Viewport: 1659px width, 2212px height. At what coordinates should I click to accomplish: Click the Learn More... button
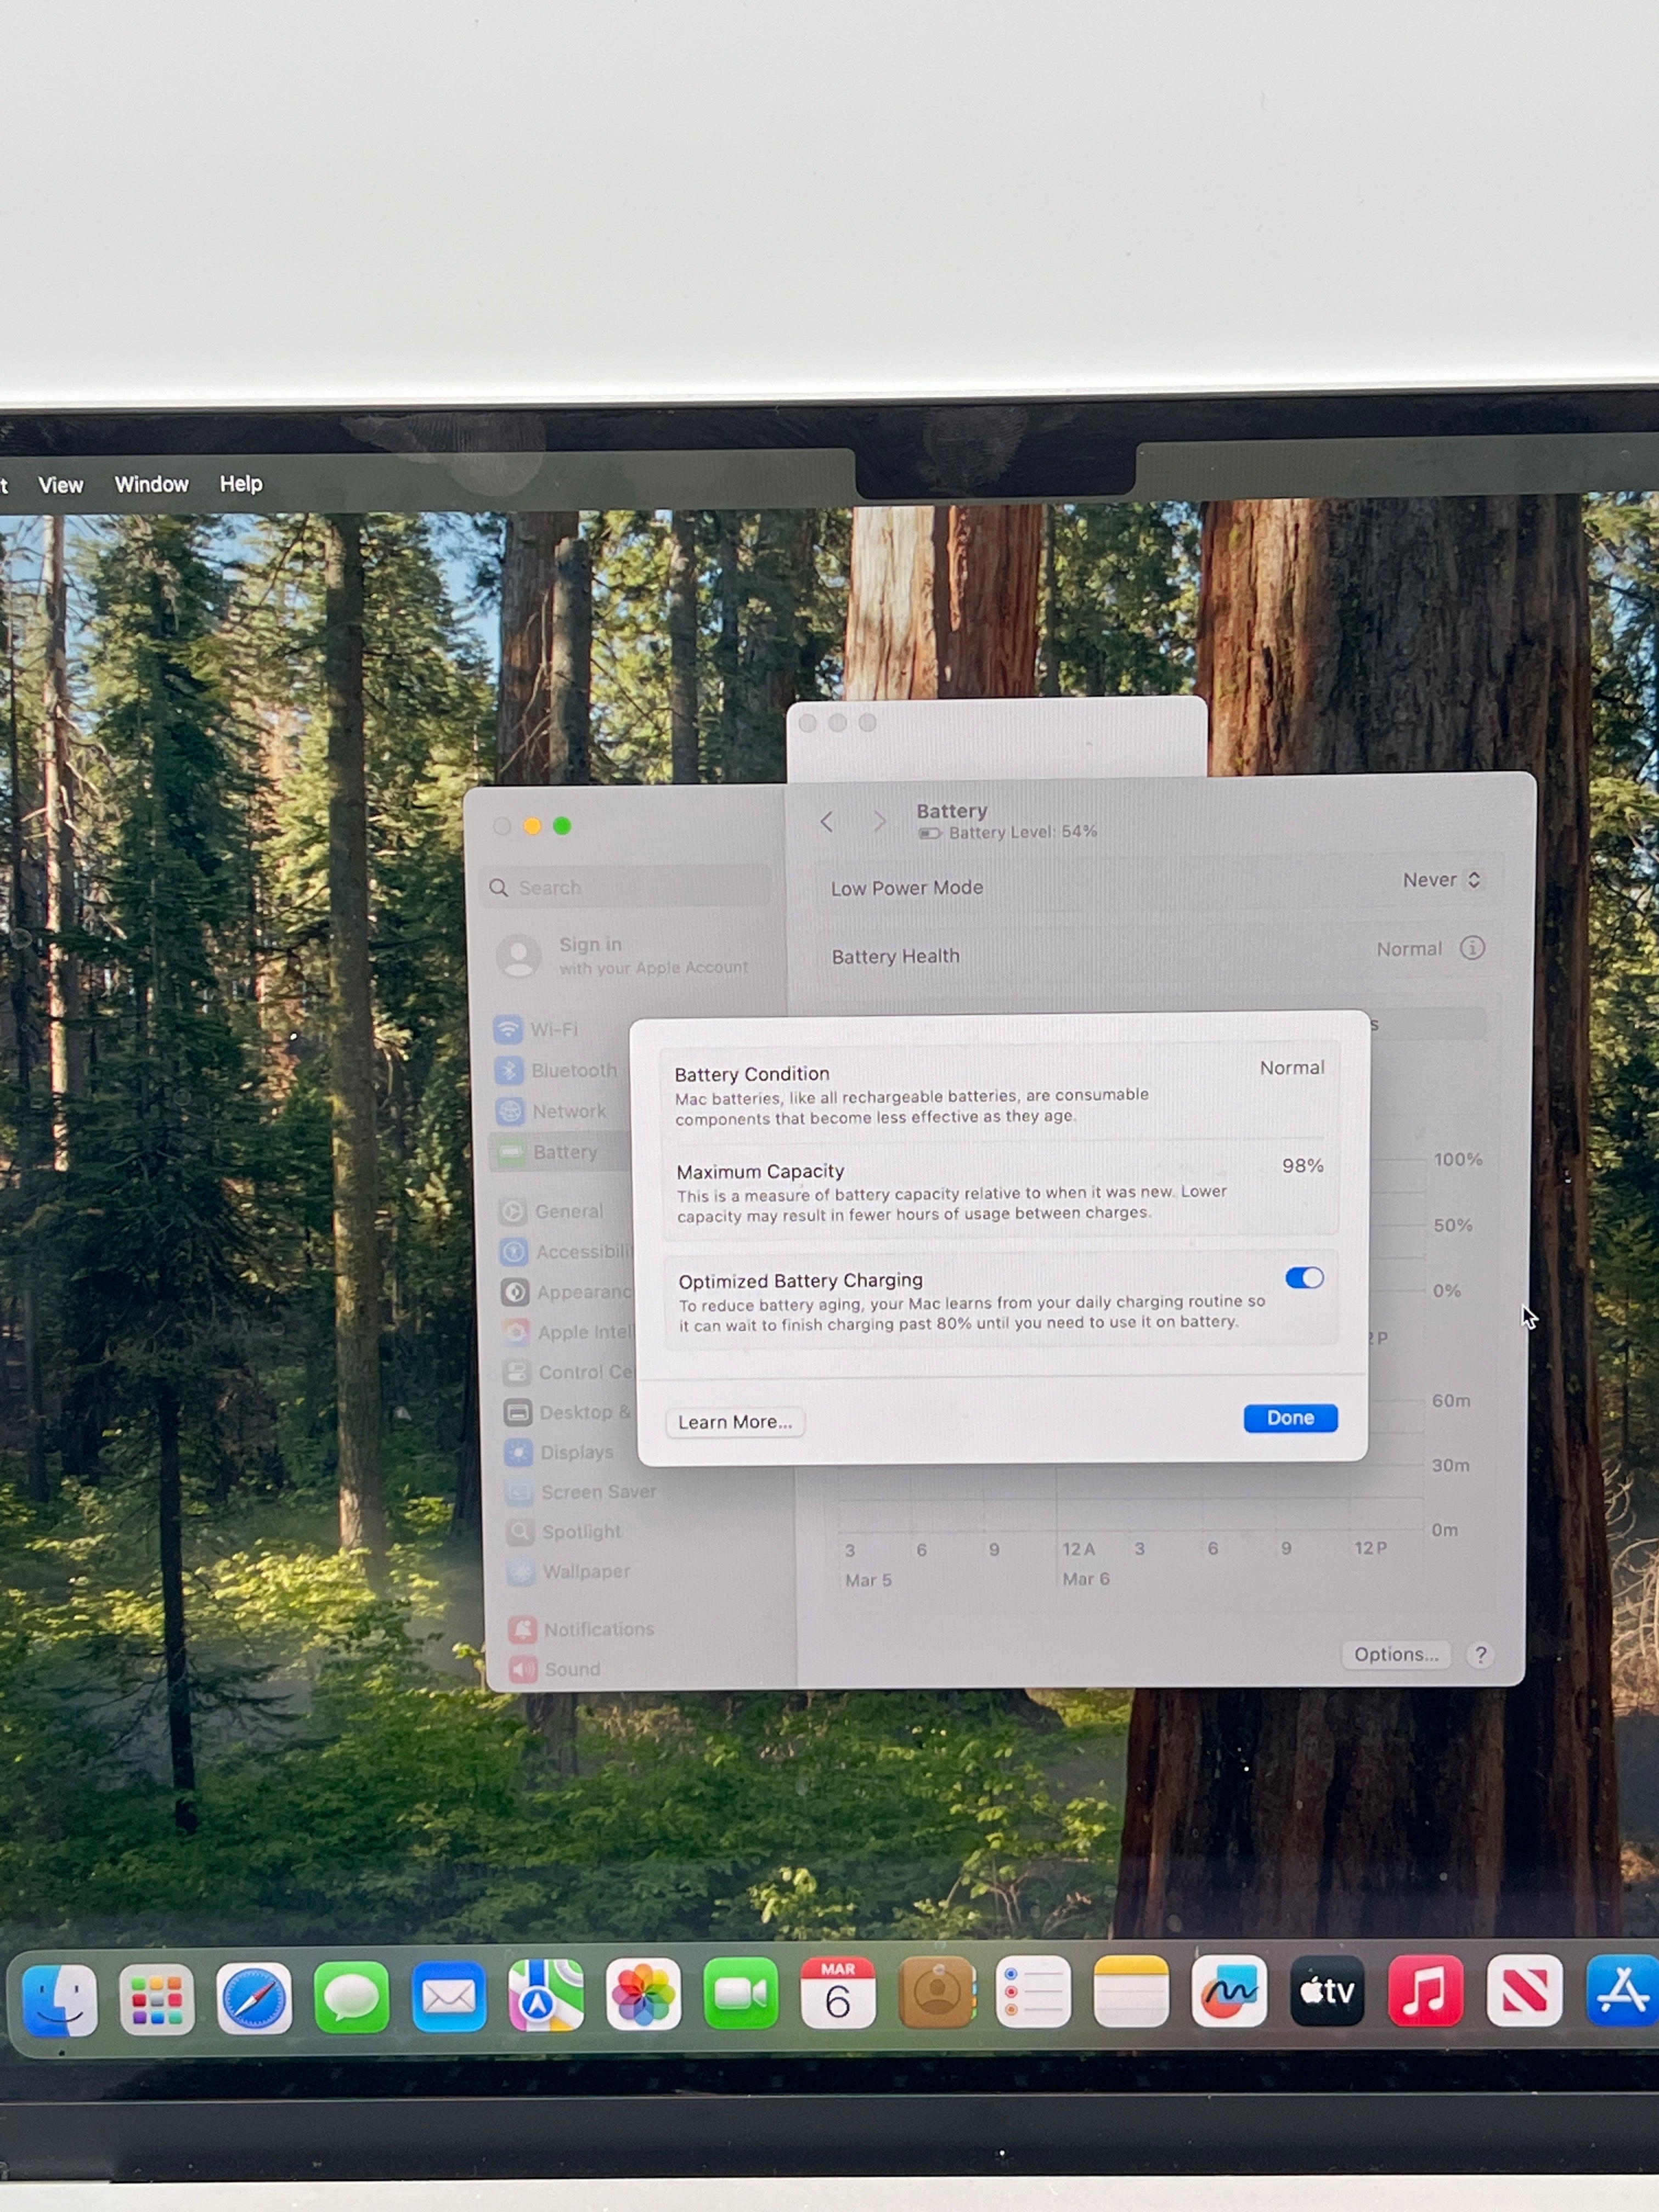[735, 1422]
